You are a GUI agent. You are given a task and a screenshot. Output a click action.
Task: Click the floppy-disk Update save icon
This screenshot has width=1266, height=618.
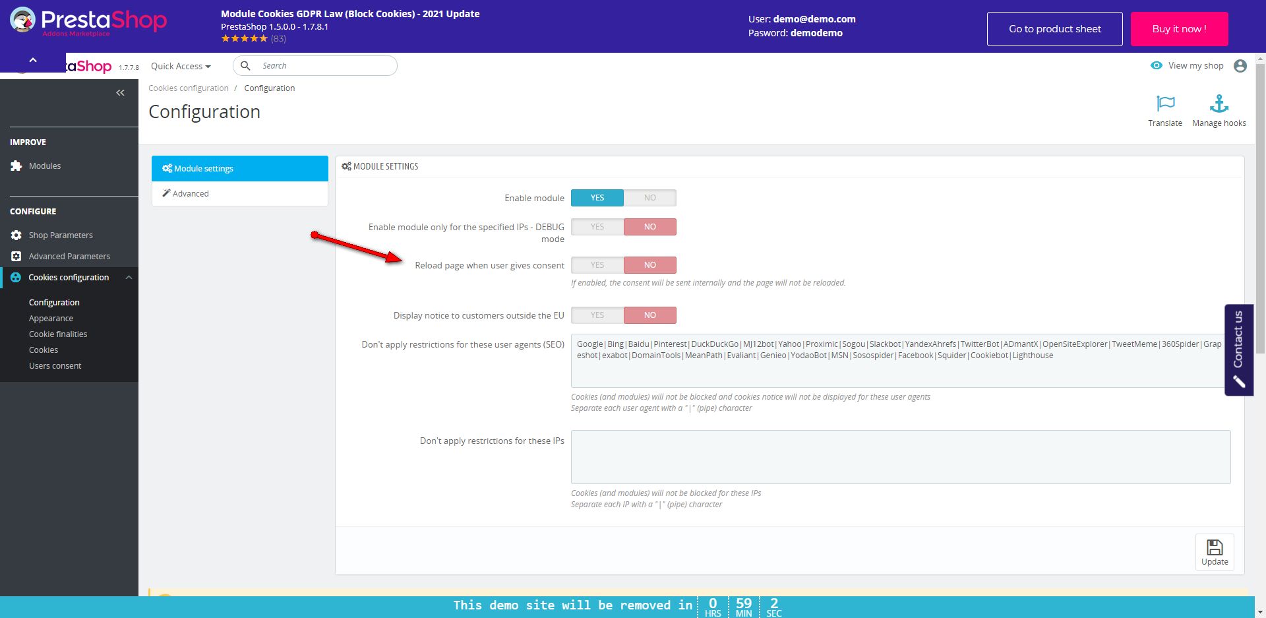tap(1215, 547)
